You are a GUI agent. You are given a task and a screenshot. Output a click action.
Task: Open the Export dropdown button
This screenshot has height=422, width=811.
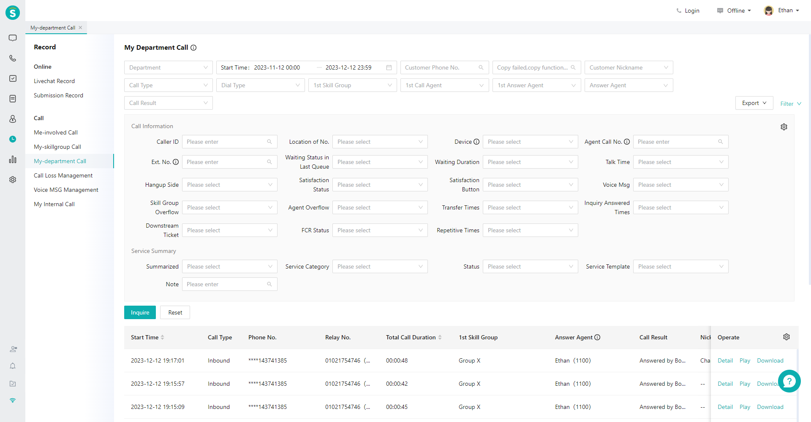tap(754, 103)
